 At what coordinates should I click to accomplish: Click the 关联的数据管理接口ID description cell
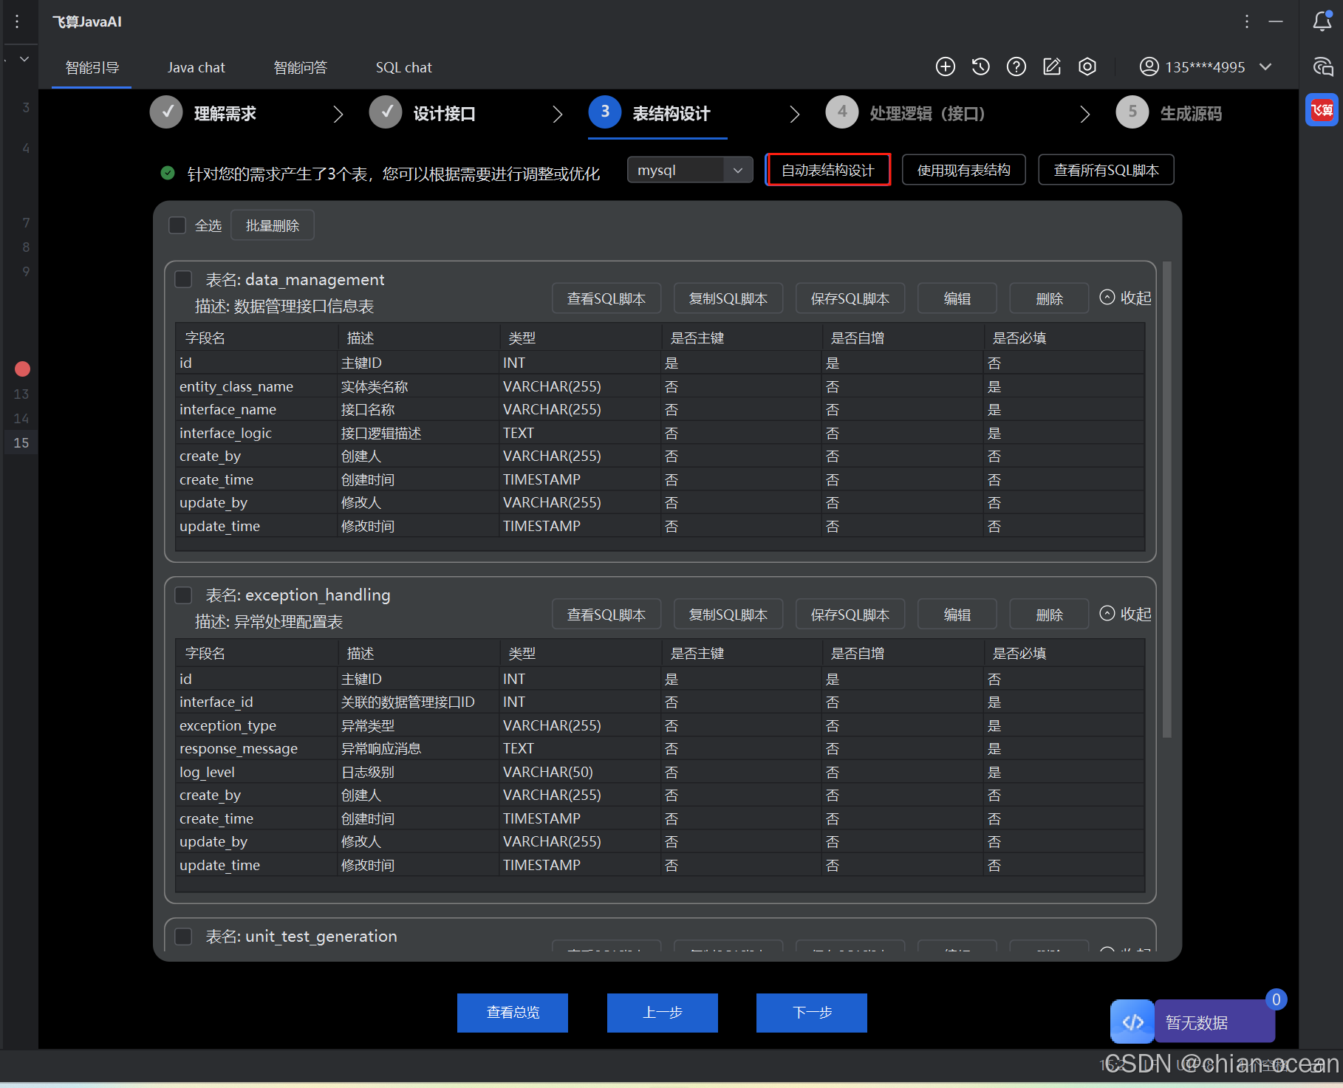[x=418, y=702]
